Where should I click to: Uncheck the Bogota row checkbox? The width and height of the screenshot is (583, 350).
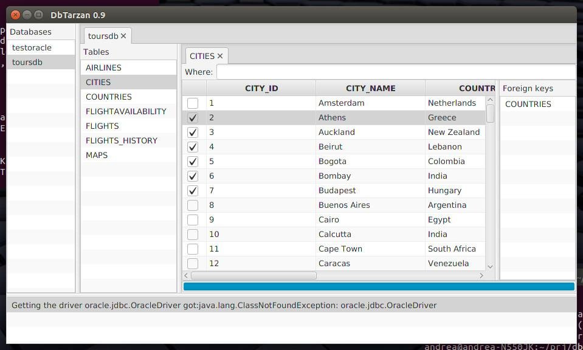[193, 161]
